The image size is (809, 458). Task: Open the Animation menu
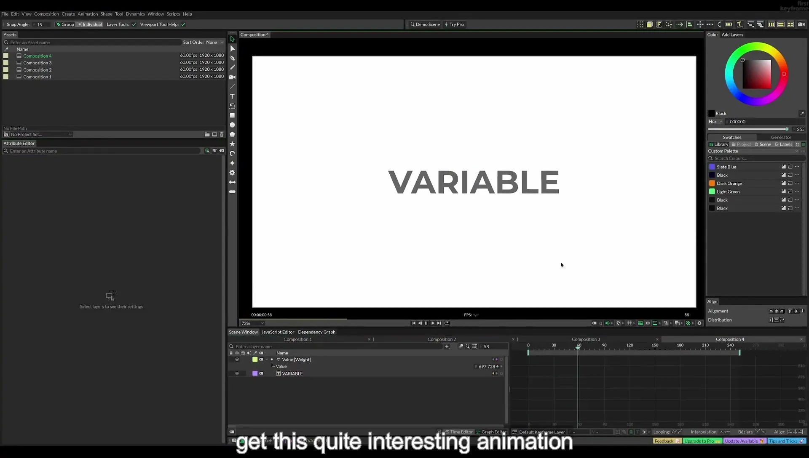pos(88,14)
